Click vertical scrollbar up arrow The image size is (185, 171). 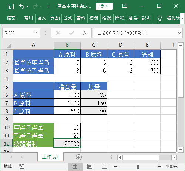pos(181,45)
